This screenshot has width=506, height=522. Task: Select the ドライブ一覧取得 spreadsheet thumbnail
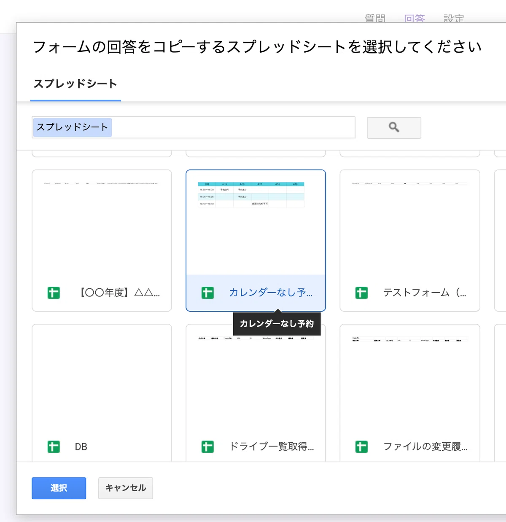pyautogui.click(x=256, y=393)
